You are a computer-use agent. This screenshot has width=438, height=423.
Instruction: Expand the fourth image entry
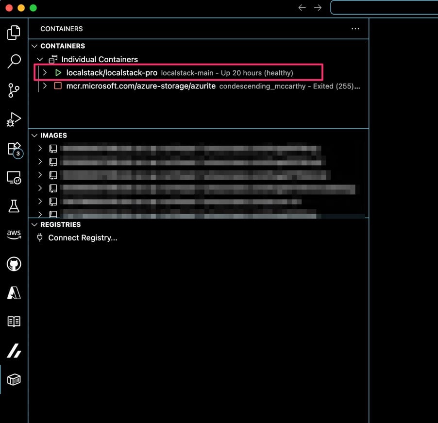(40, 188)
